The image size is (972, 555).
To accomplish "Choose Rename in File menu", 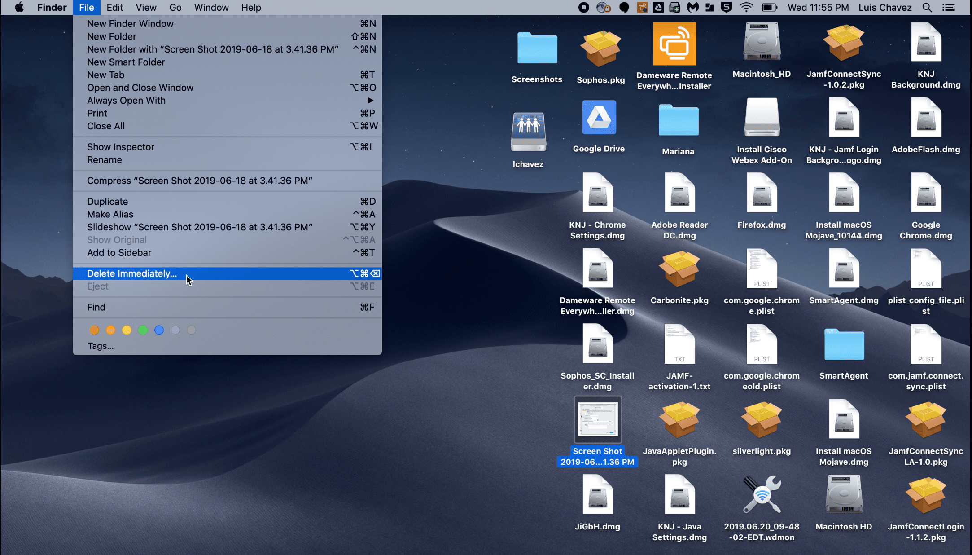I will click(227, 160).
